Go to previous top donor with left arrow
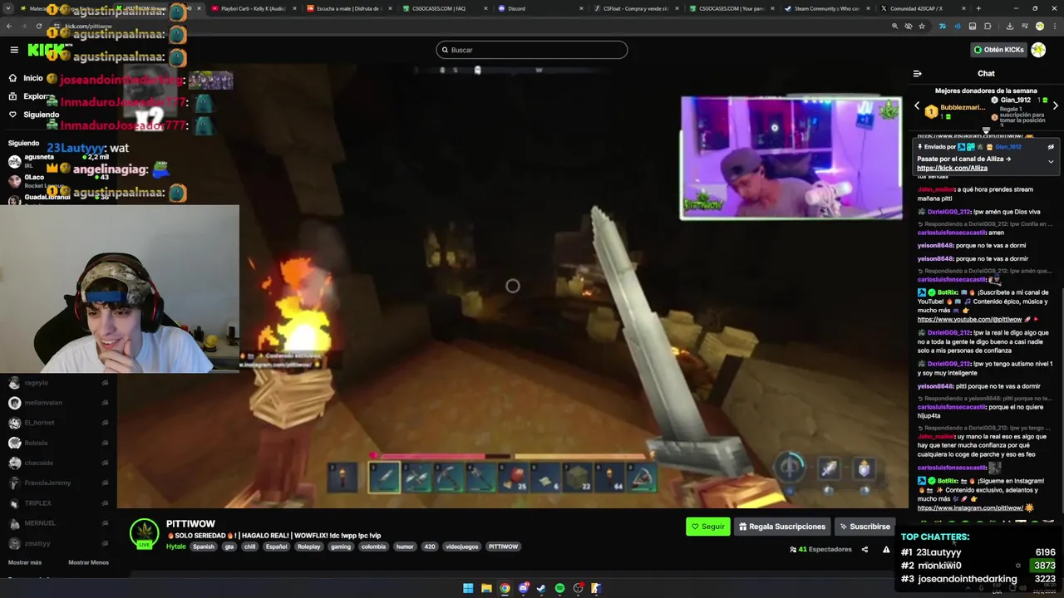The width and height of the screenshot is (1064, 598). coord(917,106)
